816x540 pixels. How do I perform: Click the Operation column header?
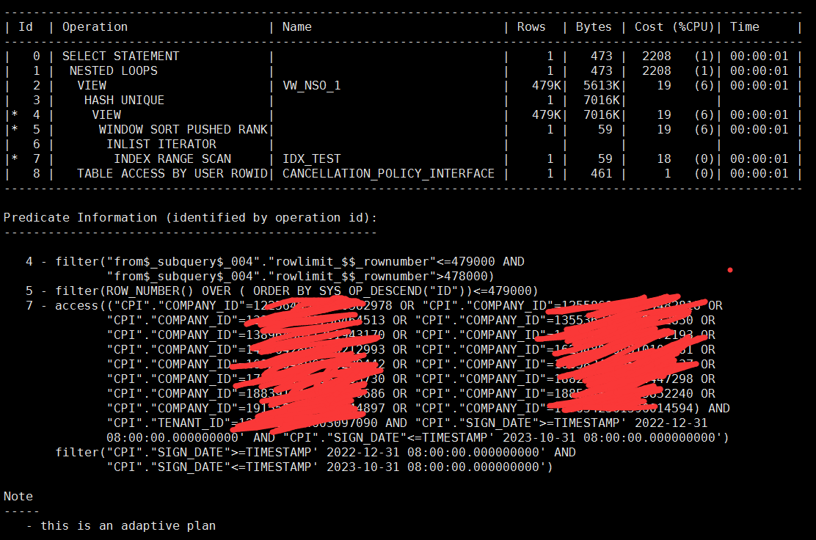pos(95,27)
